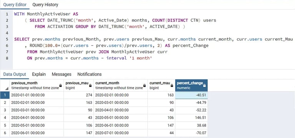The width and height of the screenshot is (295, 138).
Task: Select row 1 header in results
Action: pos(5,95)
